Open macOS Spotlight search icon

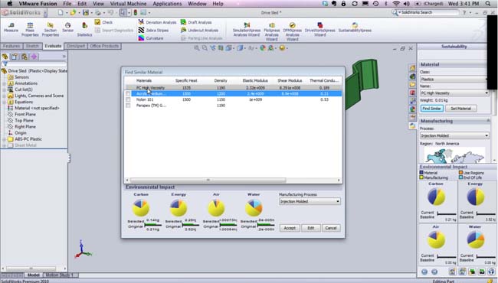pos(488,4)
